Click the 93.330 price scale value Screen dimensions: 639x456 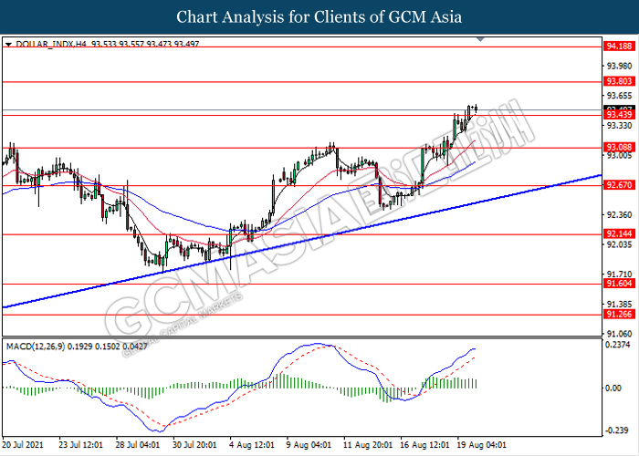coord(620,126)
